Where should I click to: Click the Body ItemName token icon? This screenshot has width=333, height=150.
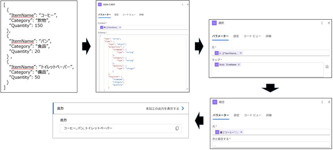pyautogui.click(x=217, y=64)
